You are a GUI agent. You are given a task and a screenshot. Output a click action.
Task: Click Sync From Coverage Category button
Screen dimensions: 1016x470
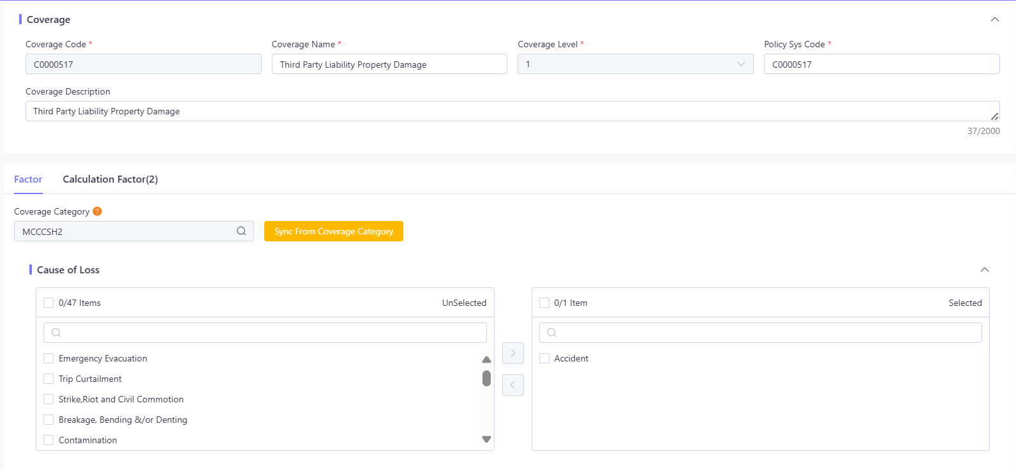[x=334, y=231]
